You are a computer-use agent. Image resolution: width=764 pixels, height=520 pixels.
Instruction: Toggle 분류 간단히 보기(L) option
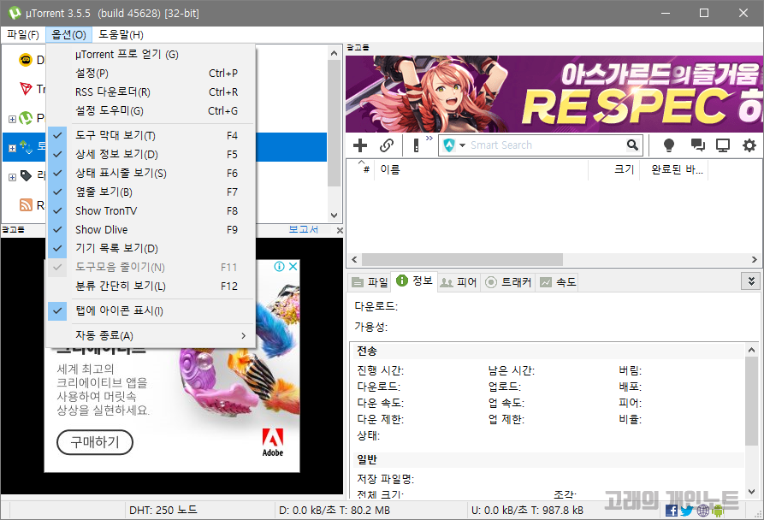(x=151, y=286)
